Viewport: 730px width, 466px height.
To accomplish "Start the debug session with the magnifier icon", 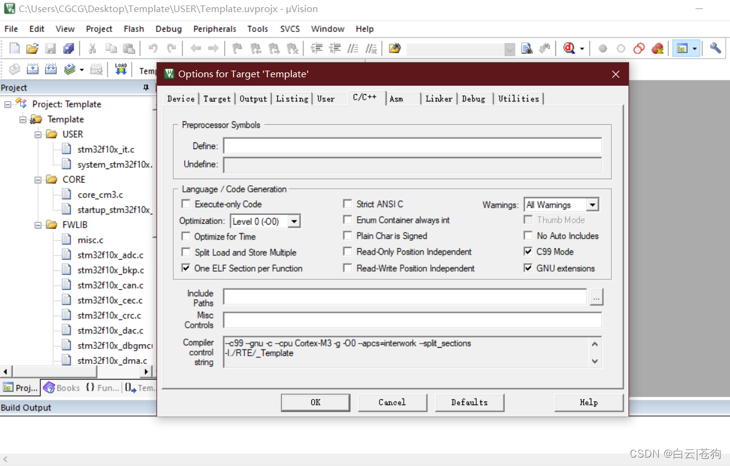I will coord(569,48).
